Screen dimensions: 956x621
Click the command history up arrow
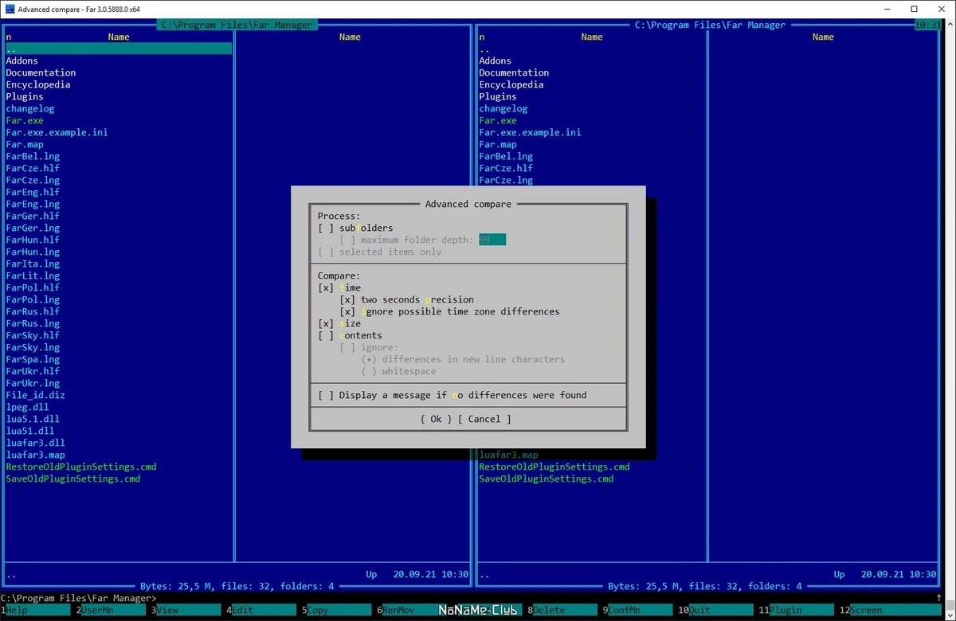click(938, 598)
